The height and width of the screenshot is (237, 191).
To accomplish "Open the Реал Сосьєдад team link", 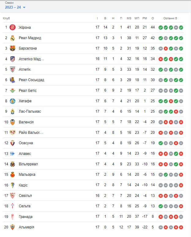I will point(31,80).
